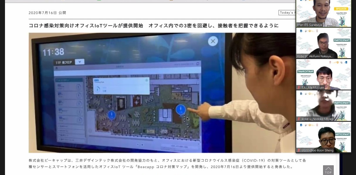The height and width of the screenshot is (175, 356).
Task: Click the TOP back-to-top arrow button
Action: (x=328, y=170)
